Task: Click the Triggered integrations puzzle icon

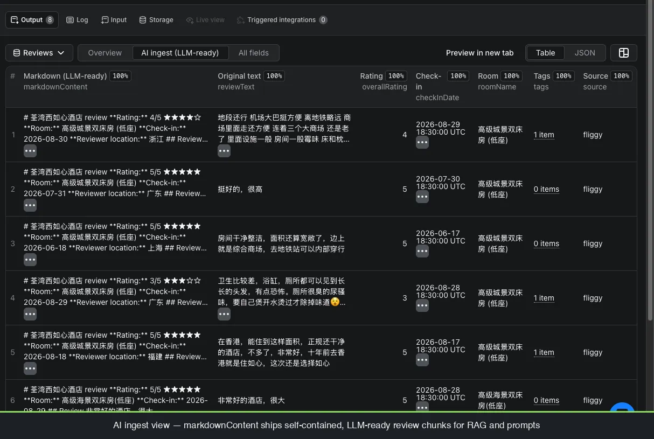Action: [x=241, y=20]
